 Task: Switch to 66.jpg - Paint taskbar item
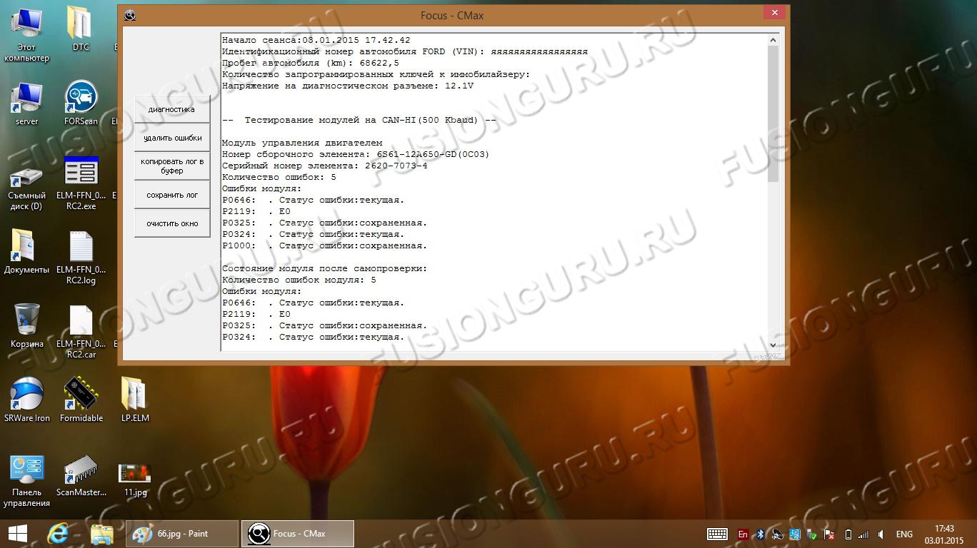pyautogui.click(x=182, y=534)
